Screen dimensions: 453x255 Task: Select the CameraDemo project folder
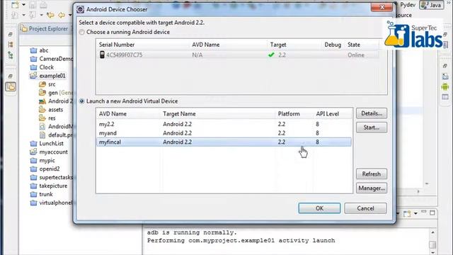point(52,59)
